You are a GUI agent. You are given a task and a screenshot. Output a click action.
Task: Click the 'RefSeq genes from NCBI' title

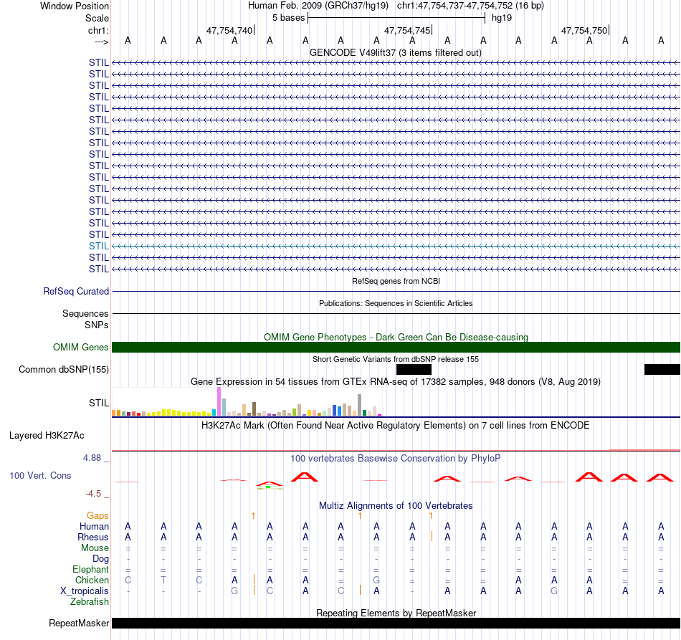(396, 281)
